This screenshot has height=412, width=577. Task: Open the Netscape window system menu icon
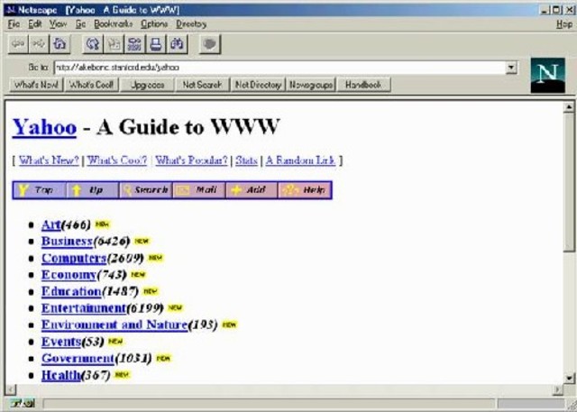[11, 10]
